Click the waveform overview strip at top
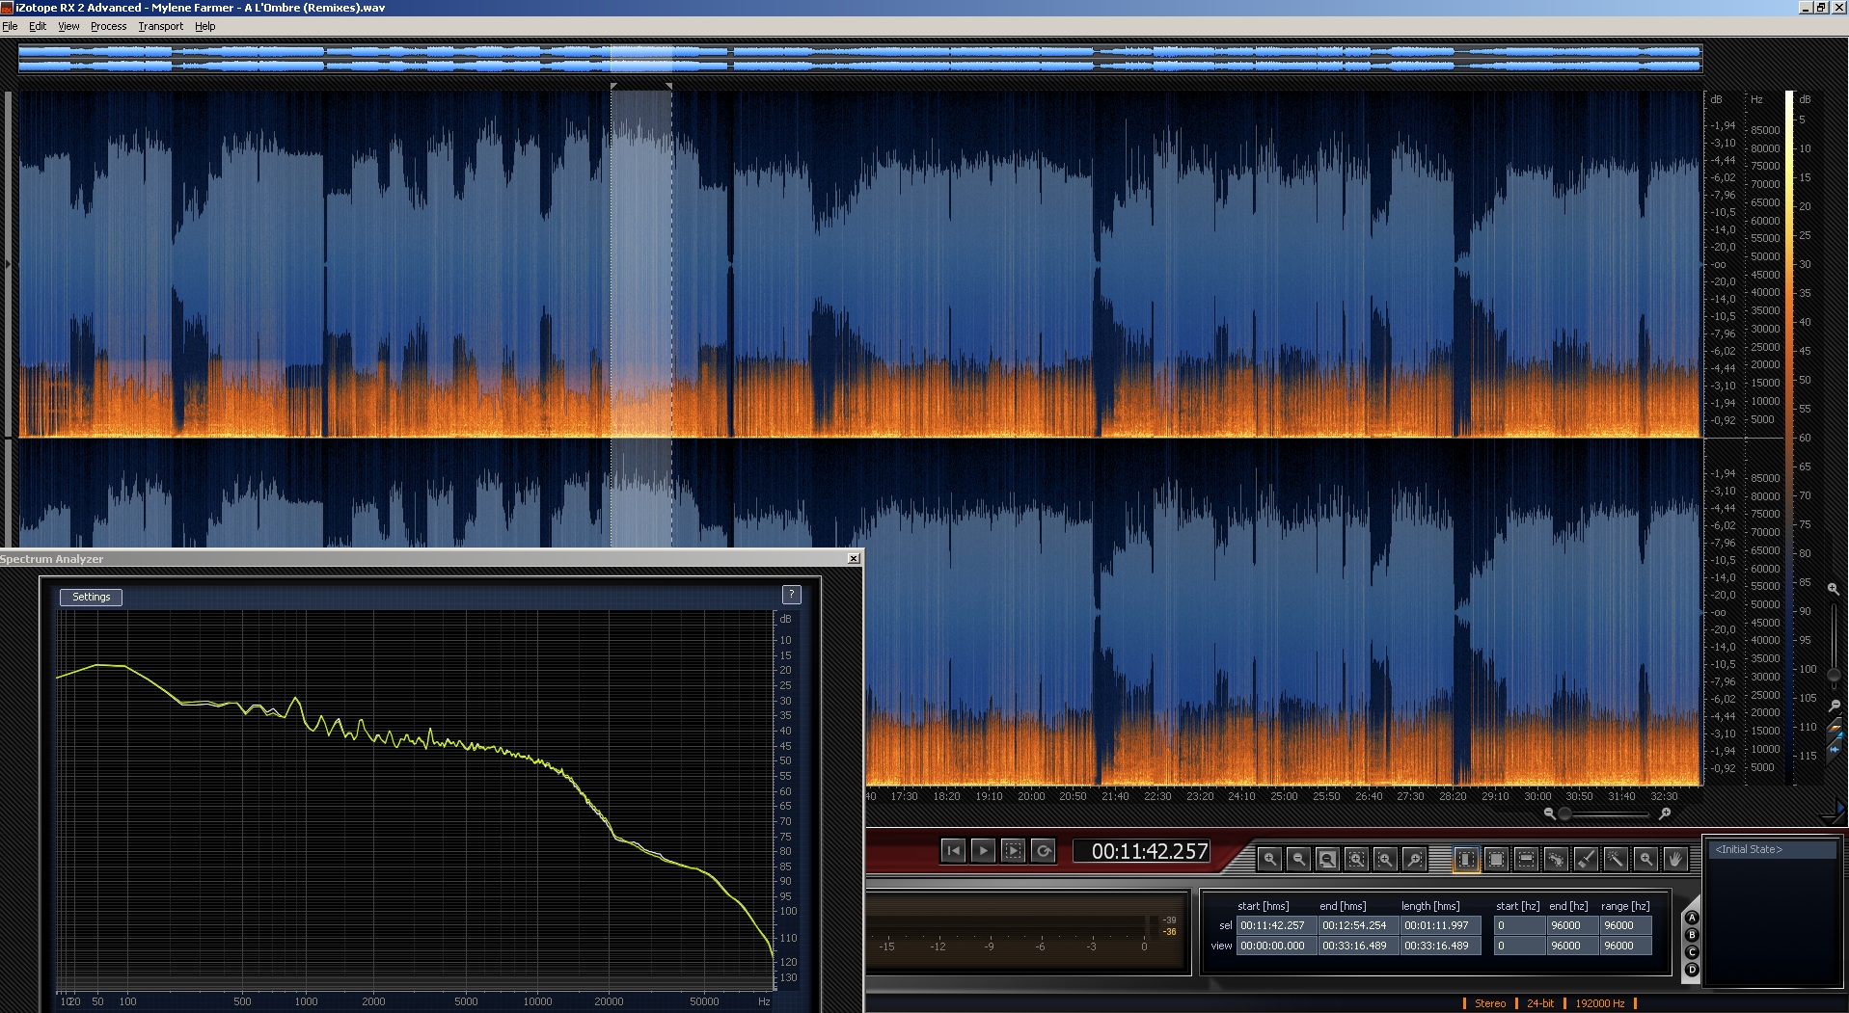 point(860,58)
